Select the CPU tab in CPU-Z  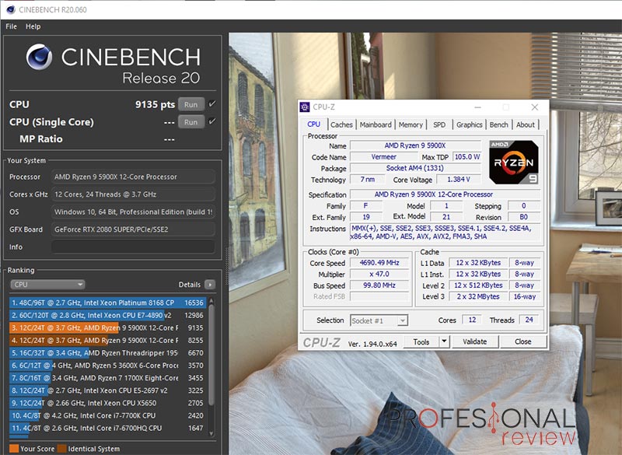[313, 124]
